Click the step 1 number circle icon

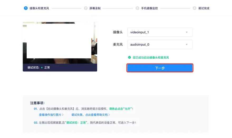pyautogui.click(x=26, y=8)
